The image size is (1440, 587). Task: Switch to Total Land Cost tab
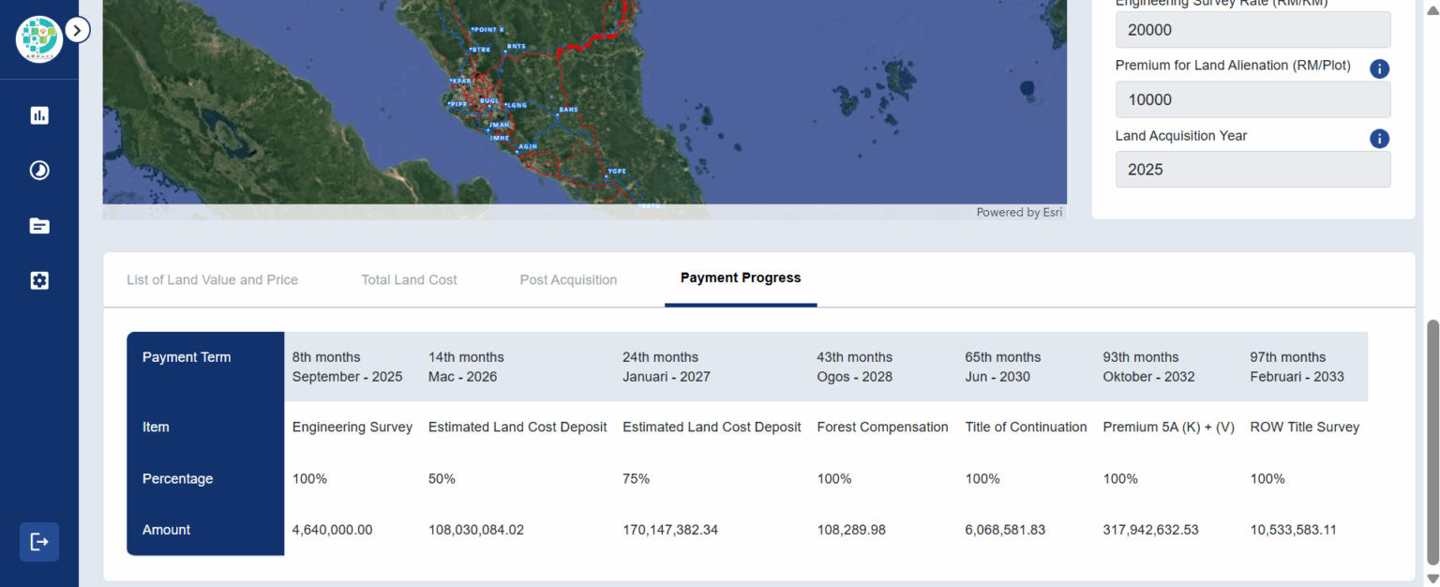[409, 279]
